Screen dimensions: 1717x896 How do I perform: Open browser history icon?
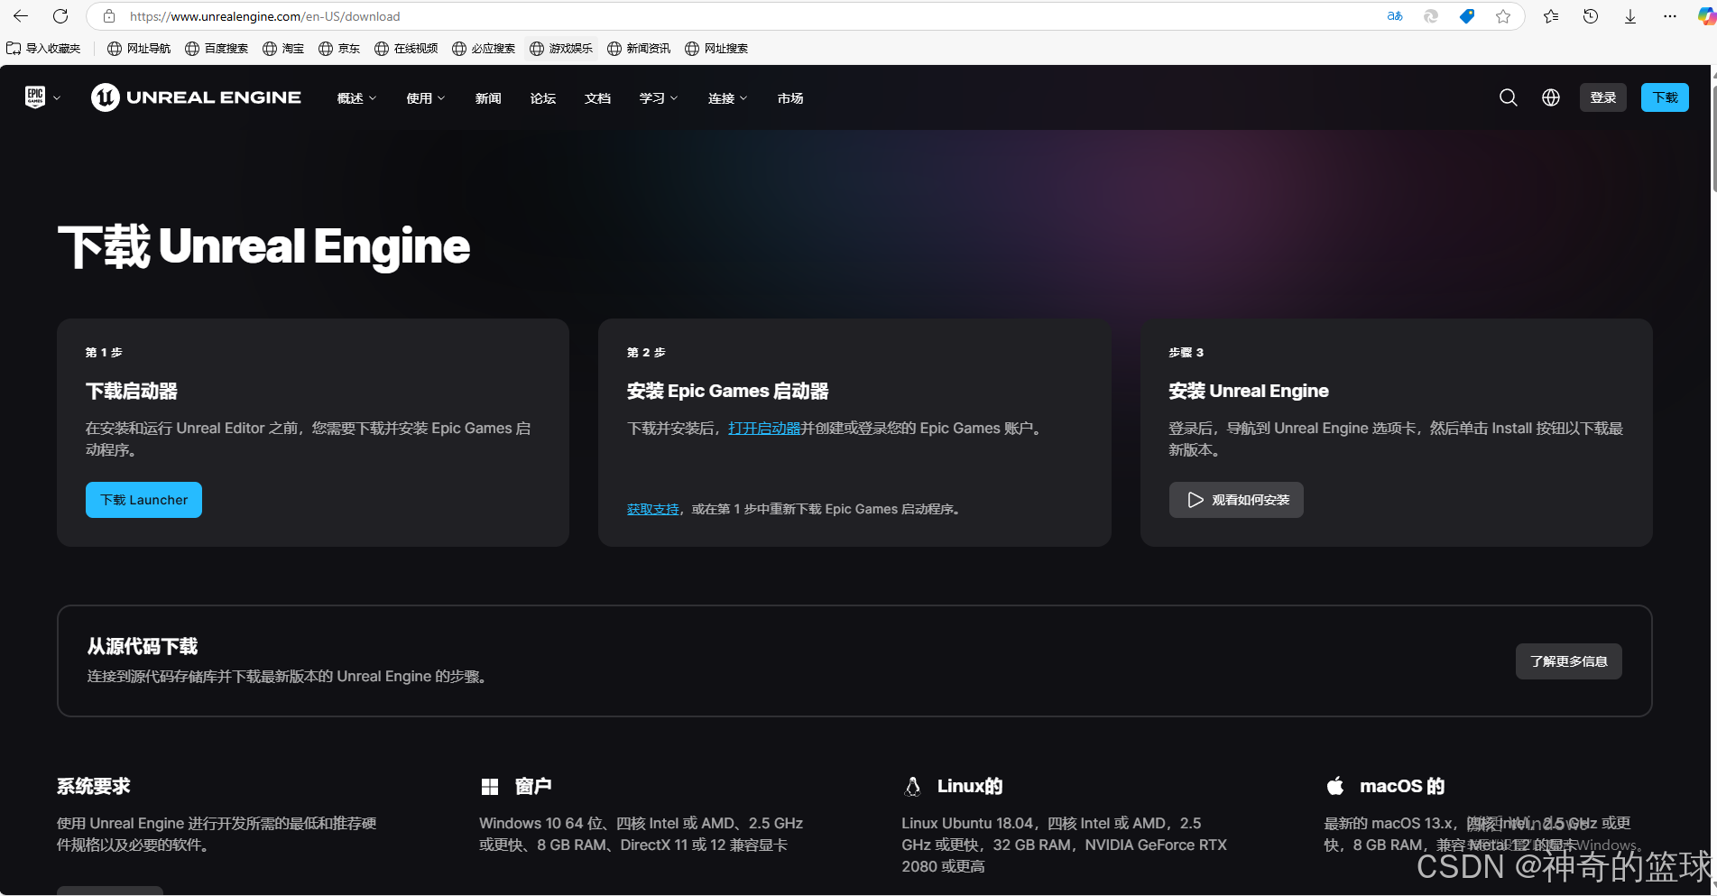tap(1591, 16)
